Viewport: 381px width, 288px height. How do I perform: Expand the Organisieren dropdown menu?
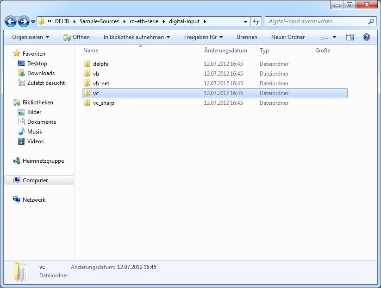point(31,37)
